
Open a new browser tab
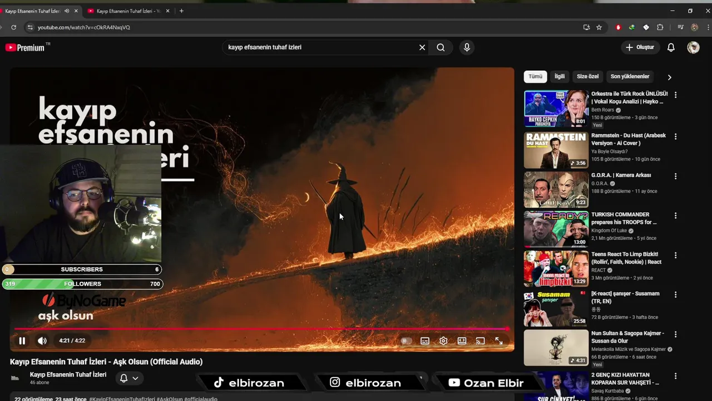pyautogui.click(x=181, y=11)
